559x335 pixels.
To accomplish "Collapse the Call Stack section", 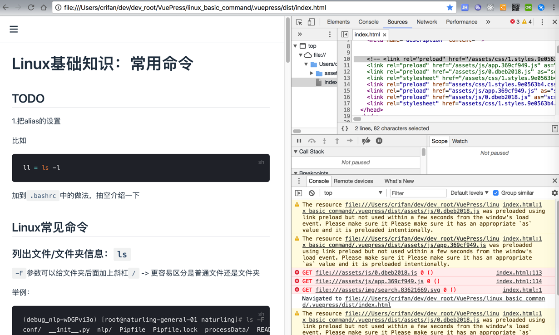I will [296, 152].
